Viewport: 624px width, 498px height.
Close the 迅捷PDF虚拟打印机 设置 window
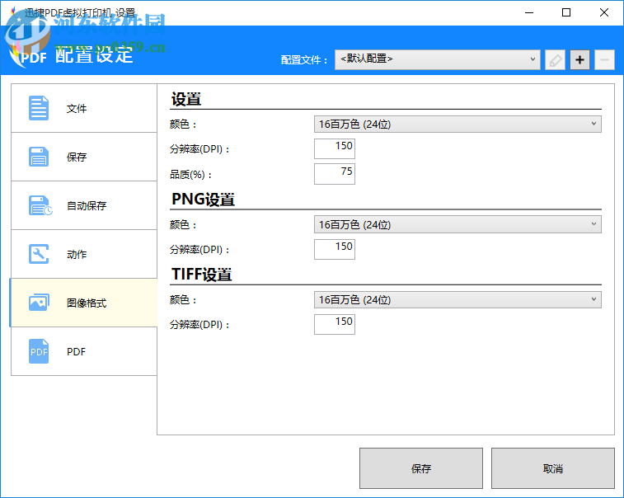[603, 12]
